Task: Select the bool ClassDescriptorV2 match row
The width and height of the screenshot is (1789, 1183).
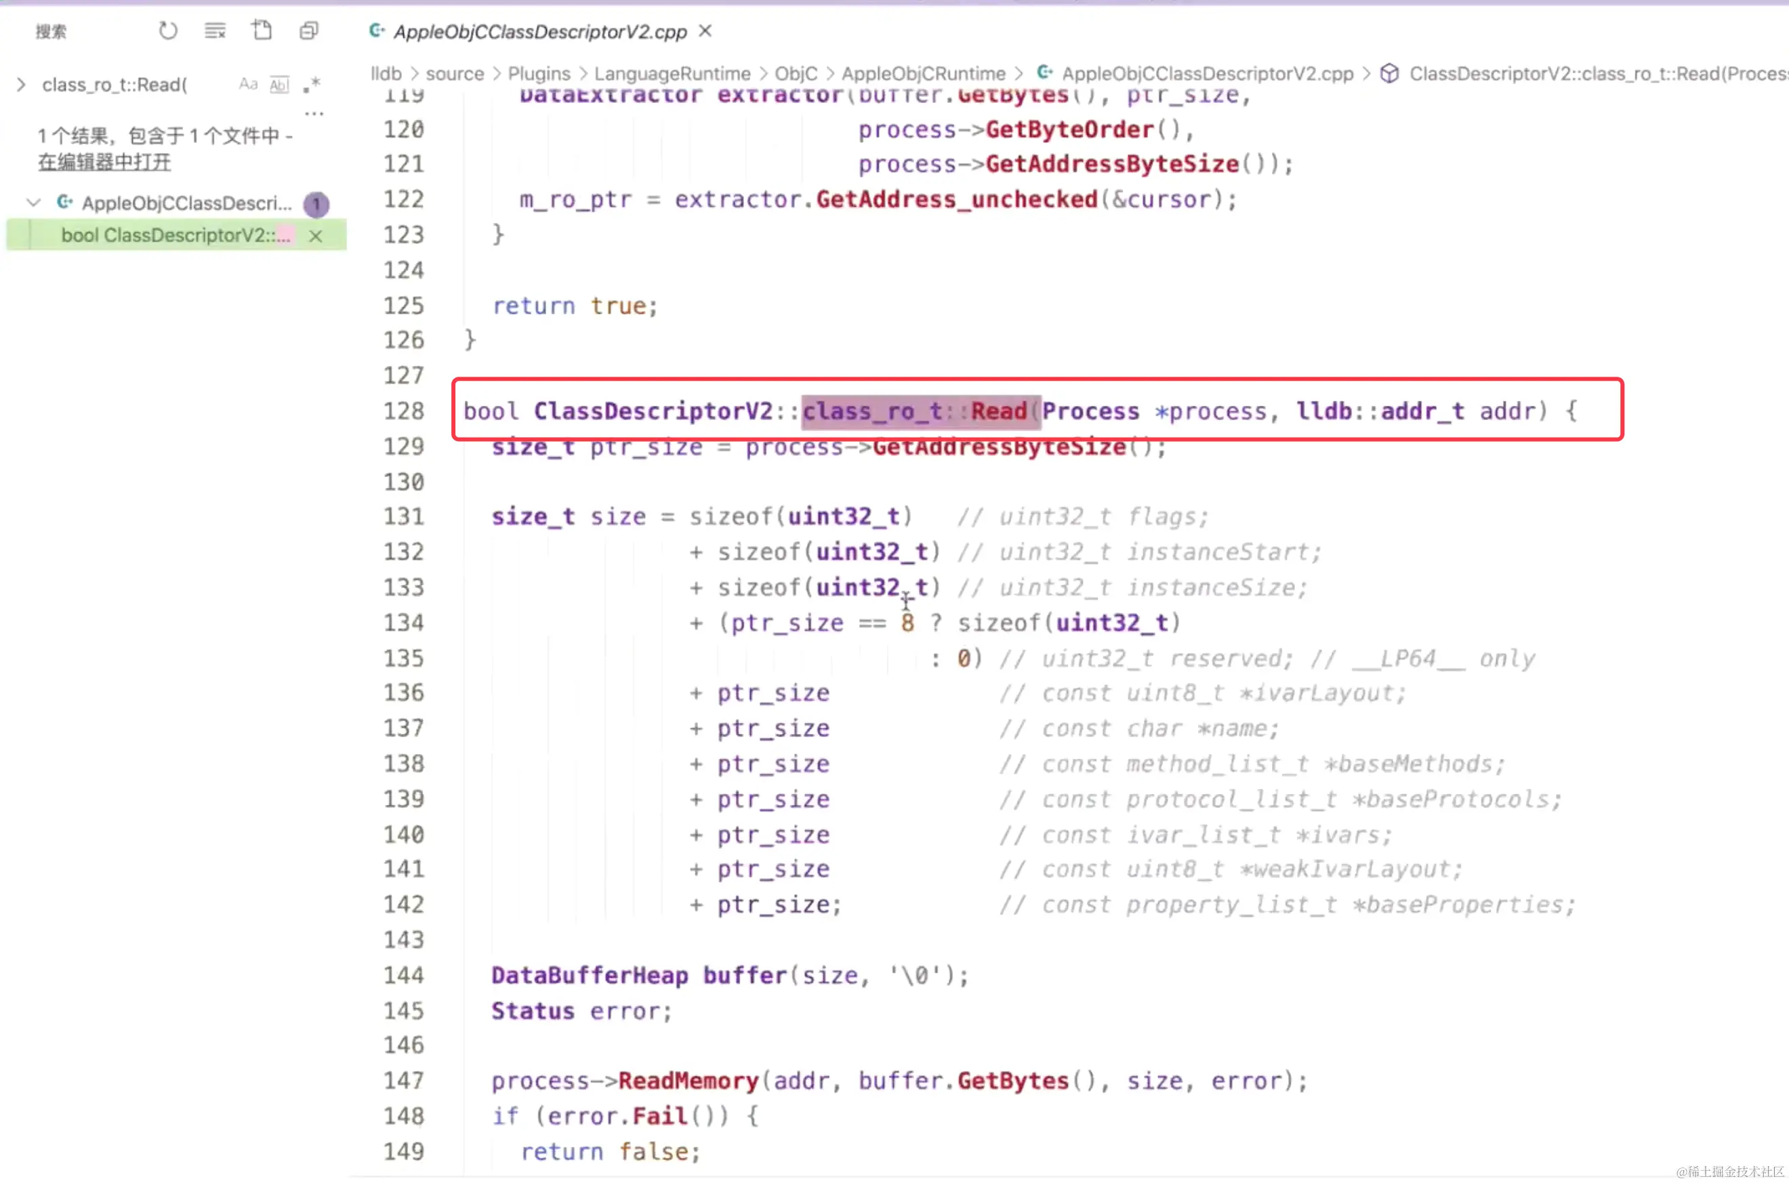Action: (x=177, y=235)
